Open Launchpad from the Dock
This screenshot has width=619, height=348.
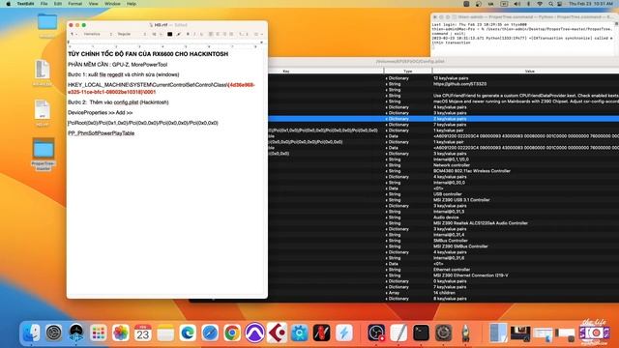99,333
